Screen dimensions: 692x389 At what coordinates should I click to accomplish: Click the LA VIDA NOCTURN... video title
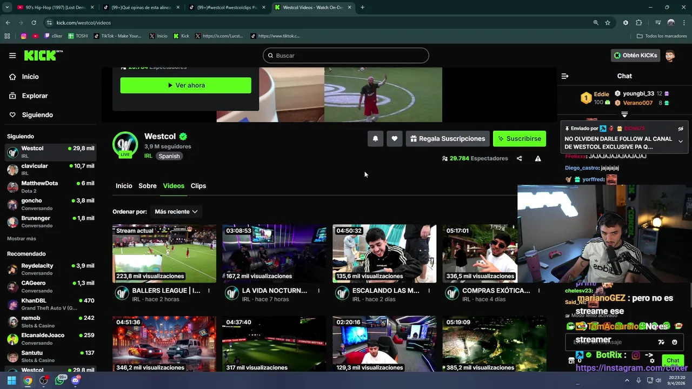(275, 291)
